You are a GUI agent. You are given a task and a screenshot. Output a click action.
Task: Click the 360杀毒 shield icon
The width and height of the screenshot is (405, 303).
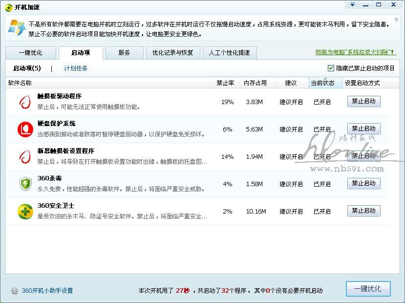pyautogui.click(x=25, y=184)
